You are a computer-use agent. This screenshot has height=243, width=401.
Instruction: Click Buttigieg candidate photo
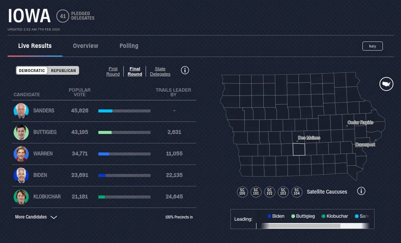(21, 132)
